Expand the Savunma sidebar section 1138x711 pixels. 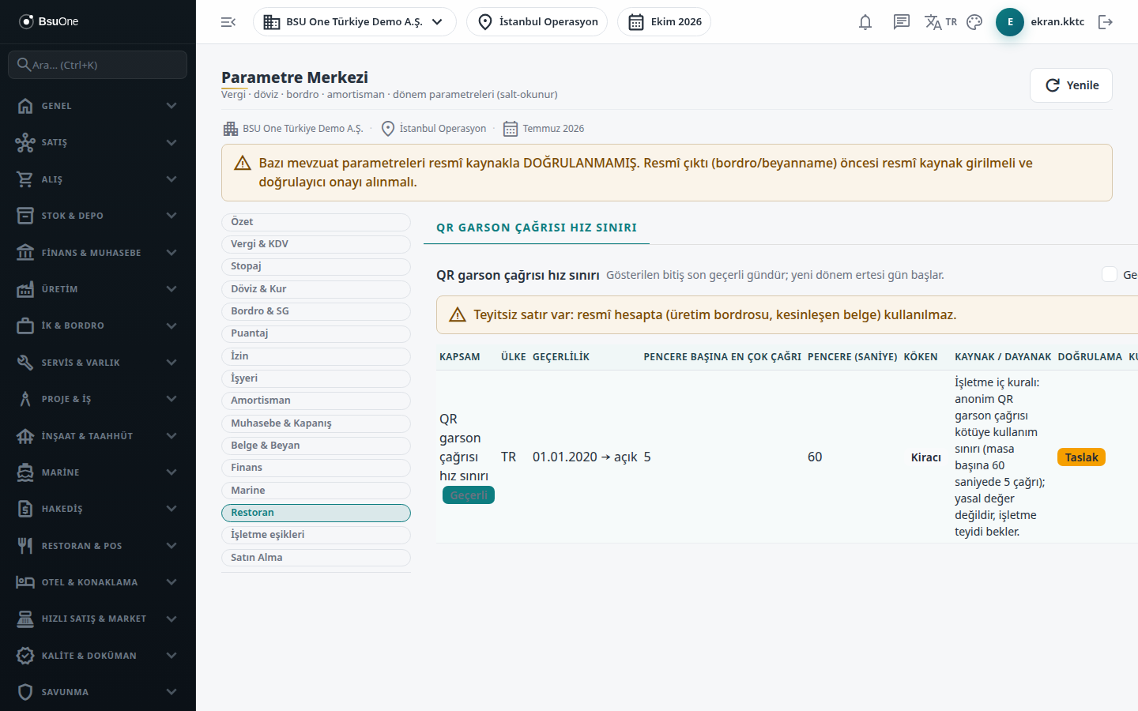[98, 692]
